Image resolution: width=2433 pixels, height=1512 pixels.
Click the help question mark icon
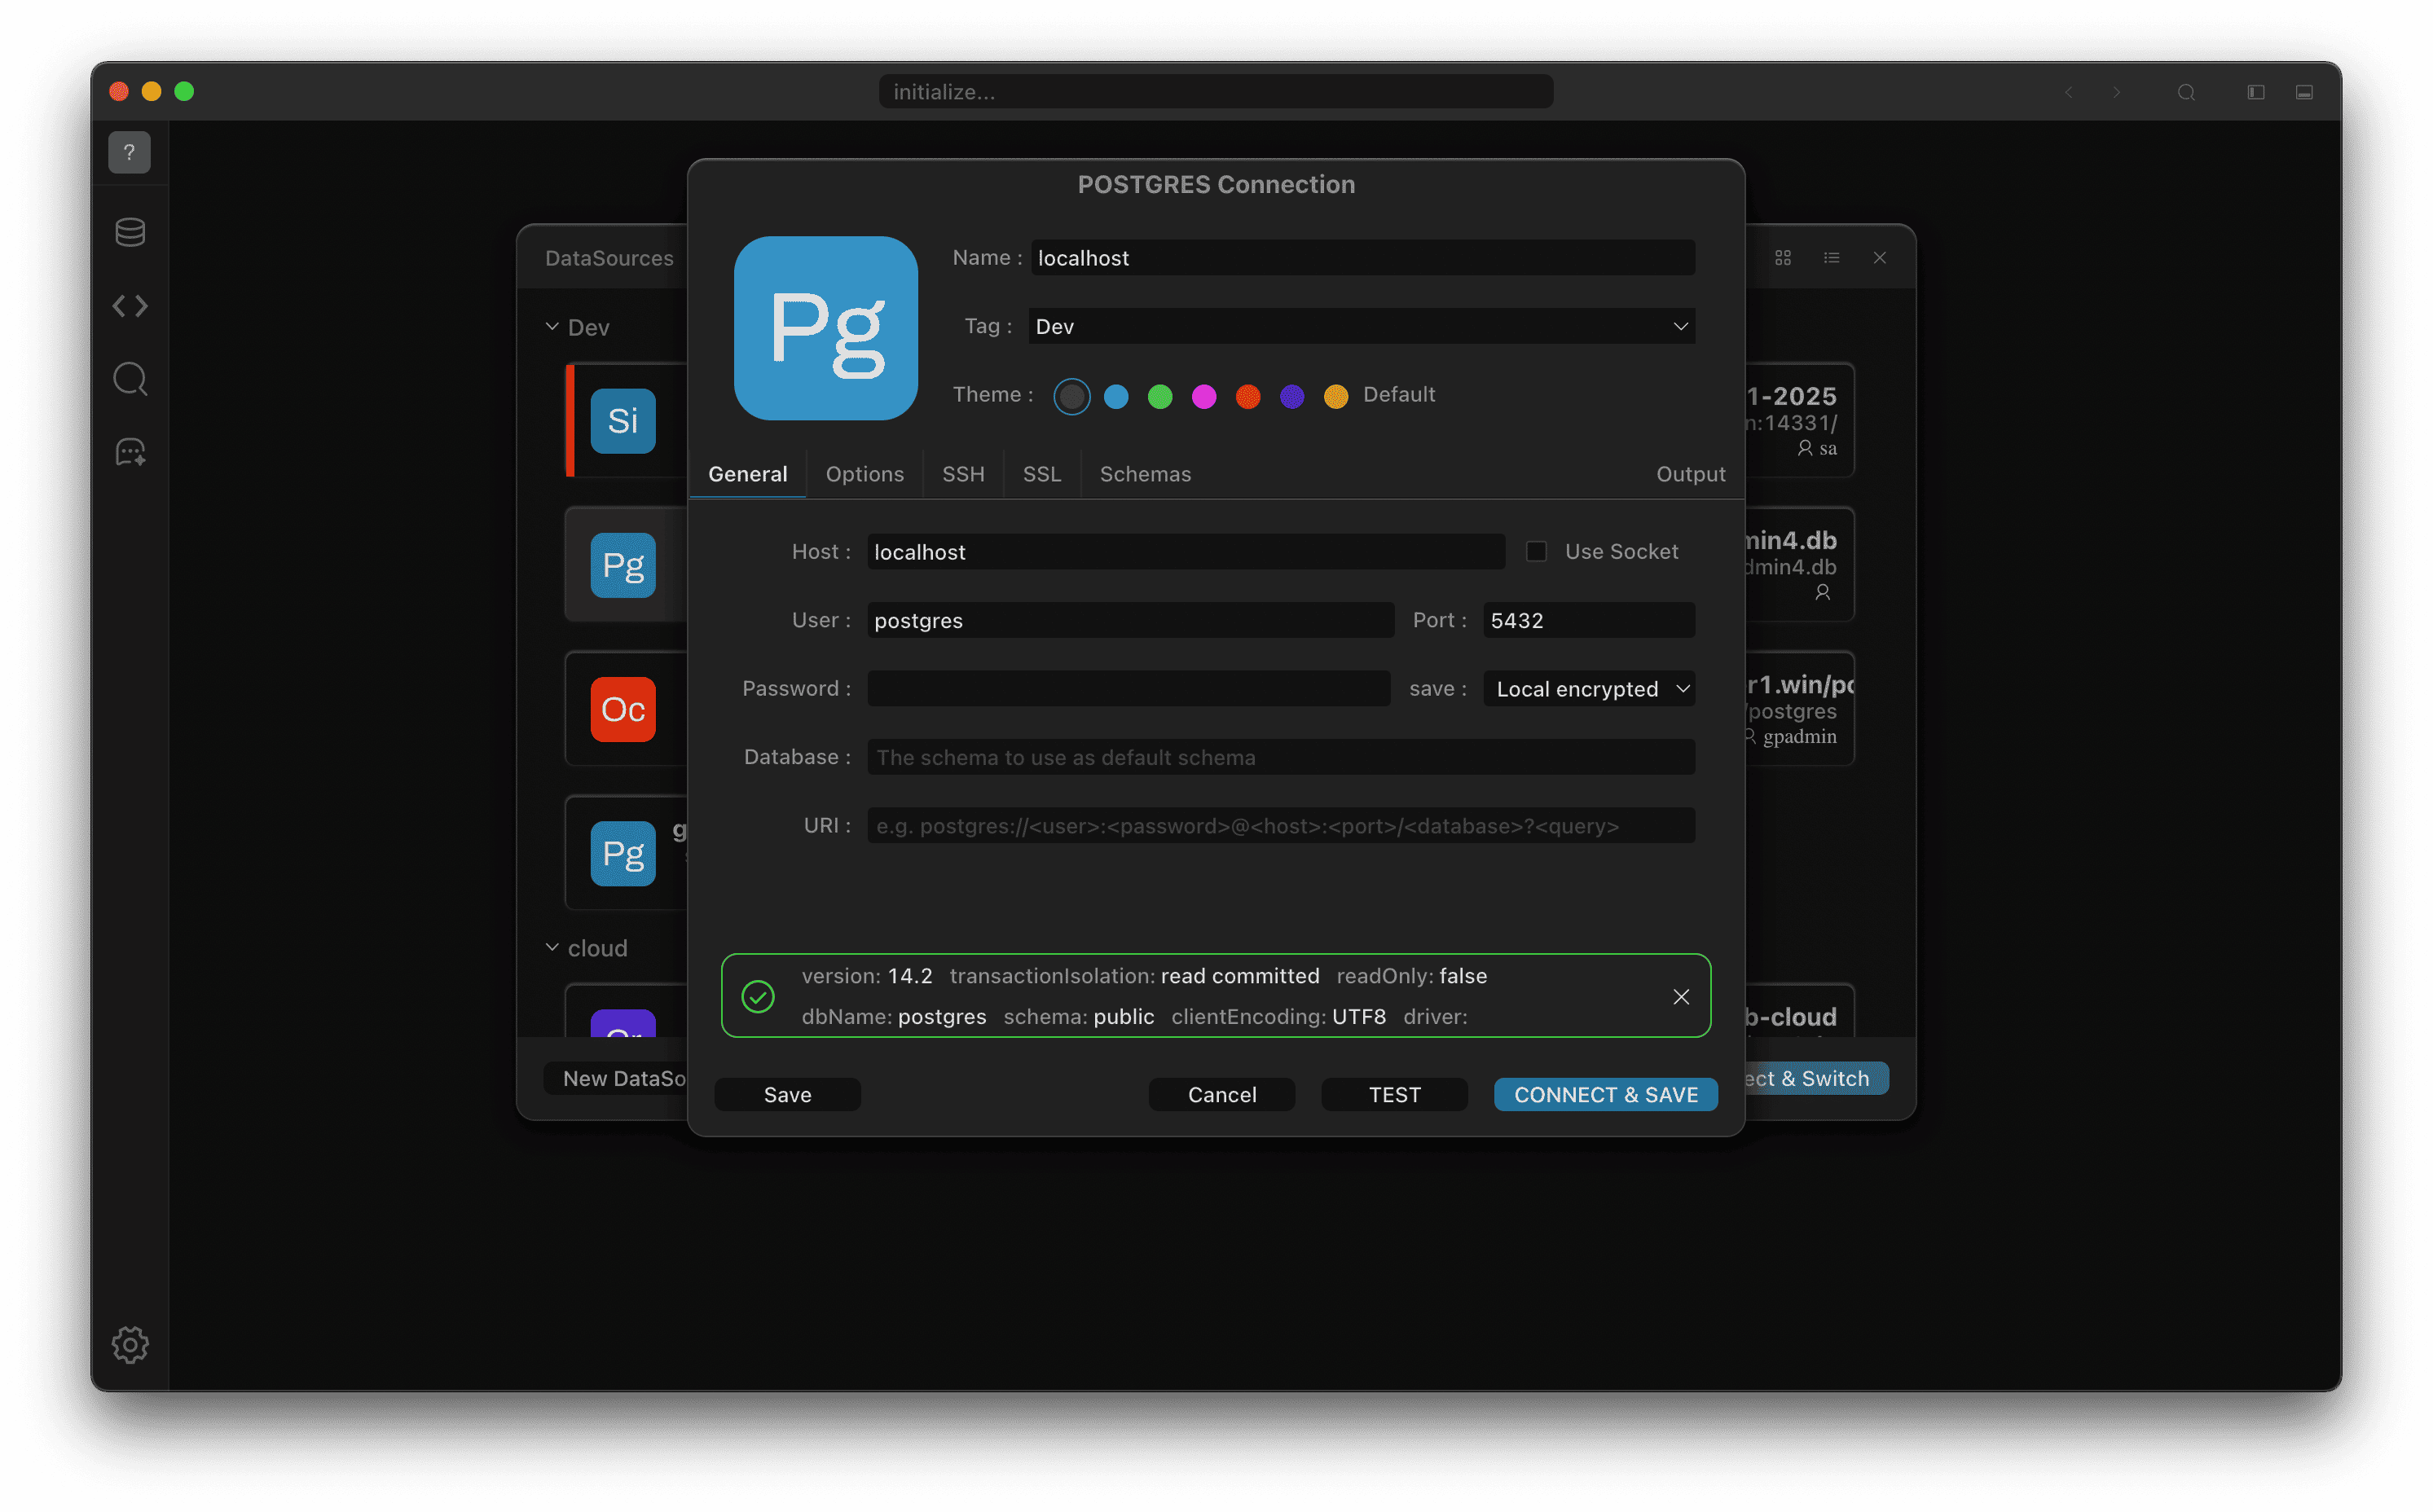(129, 152)
